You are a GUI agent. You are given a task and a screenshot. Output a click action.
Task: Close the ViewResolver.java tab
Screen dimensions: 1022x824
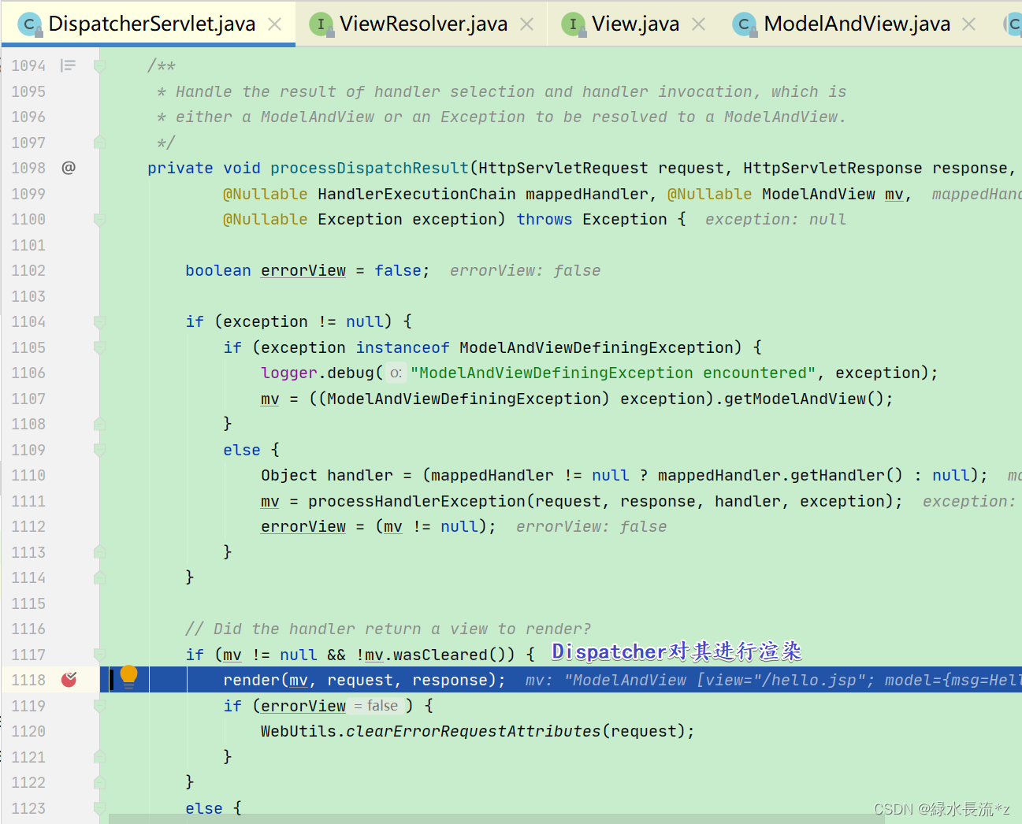click(x=527, y=24)
